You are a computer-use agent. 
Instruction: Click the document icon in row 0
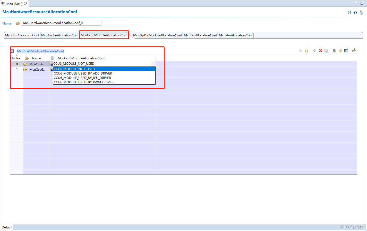[51, 64]
